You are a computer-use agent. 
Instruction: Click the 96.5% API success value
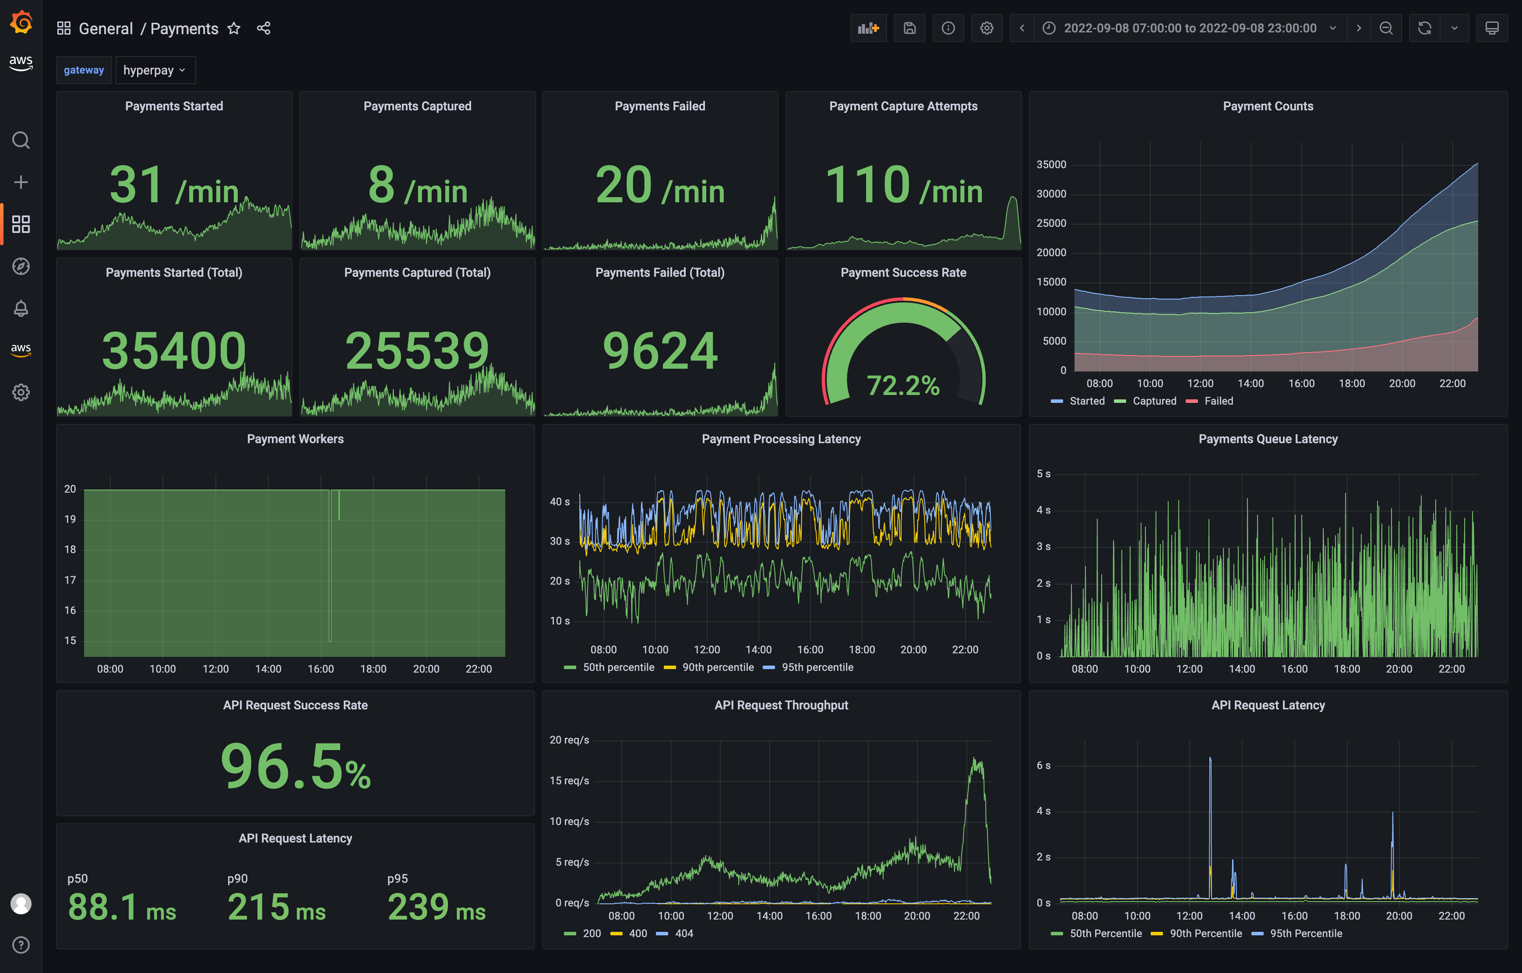(x=295, y=766)
